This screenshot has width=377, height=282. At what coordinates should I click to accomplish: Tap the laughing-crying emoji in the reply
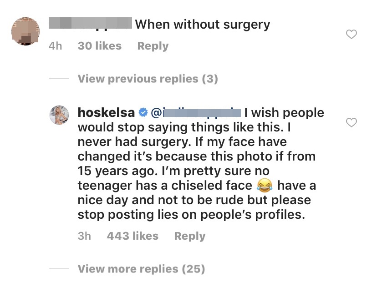[x=265, y=186]
